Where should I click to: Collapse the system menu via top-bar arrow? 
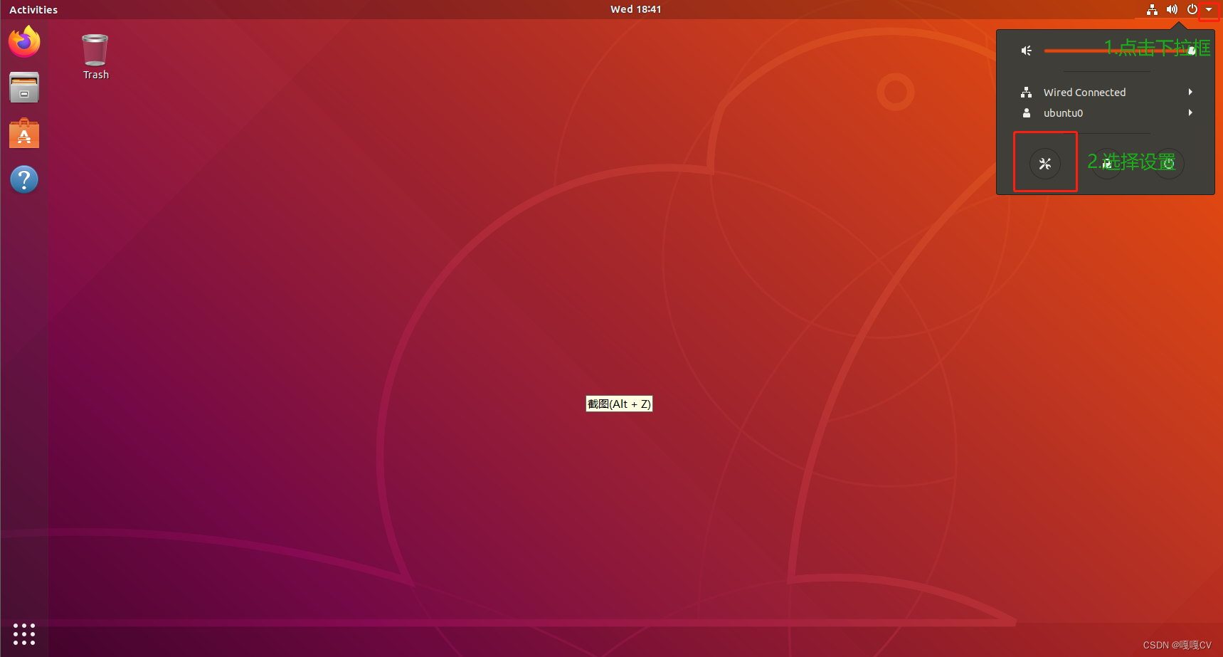(1209, 10)
